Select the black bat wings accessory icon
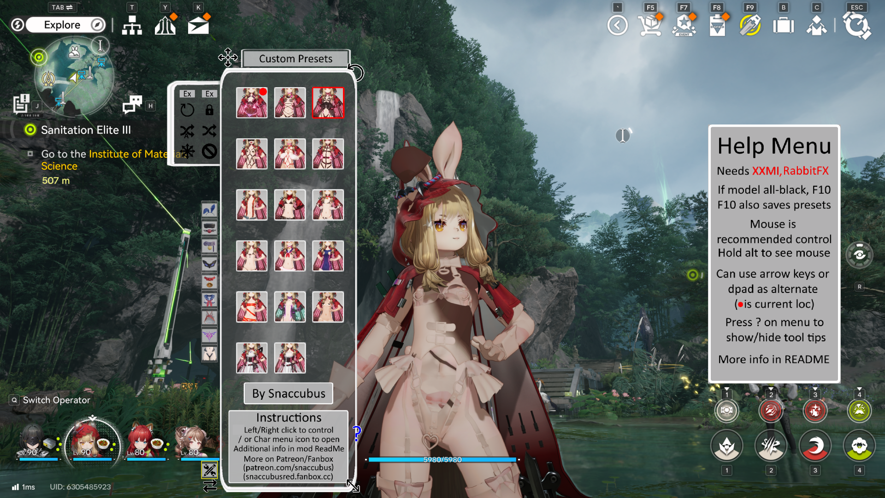Screen dimensions: 885x498 coord(209,264)
